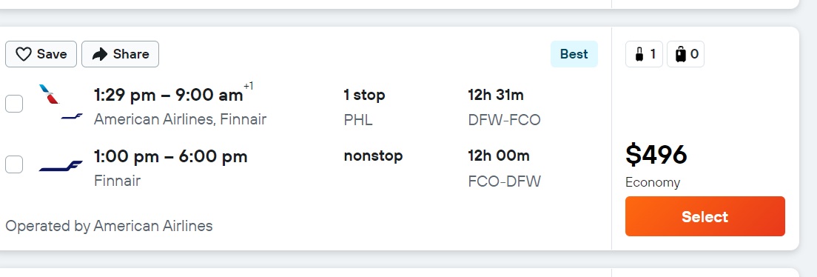
Task: Click the 1 stop label
Action: pyautogui.click(x=364, y=95)
